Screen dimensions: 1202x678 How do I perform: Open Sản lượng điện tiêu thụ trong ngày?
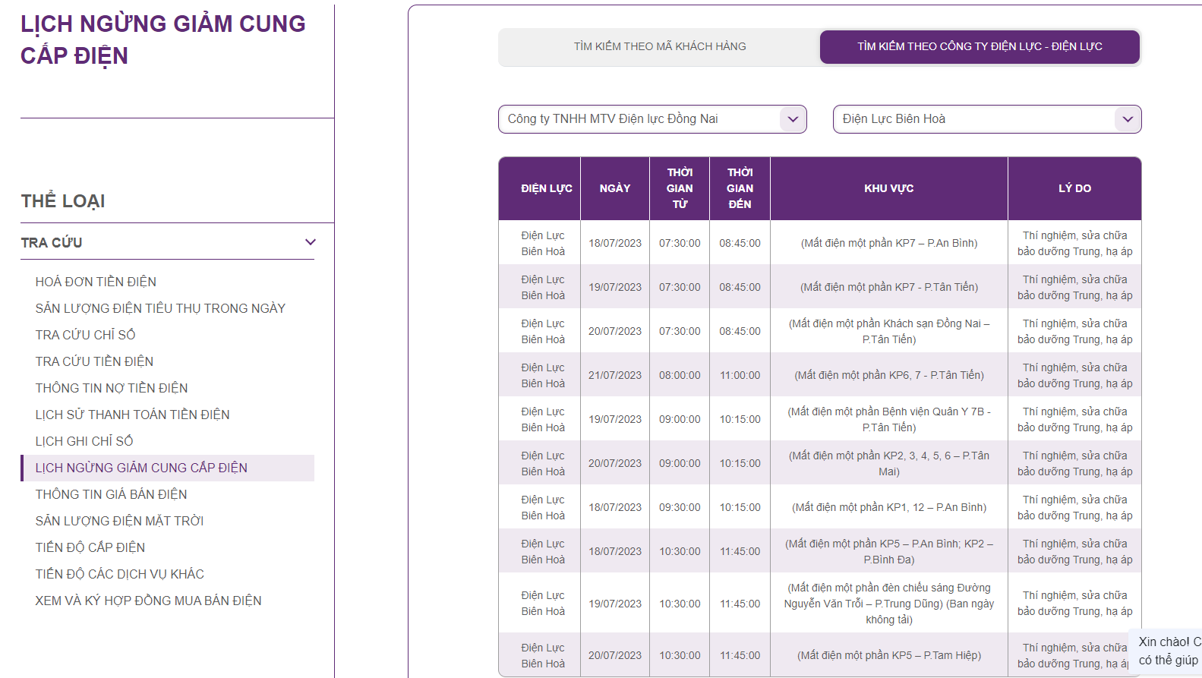(x=160, y=308)
